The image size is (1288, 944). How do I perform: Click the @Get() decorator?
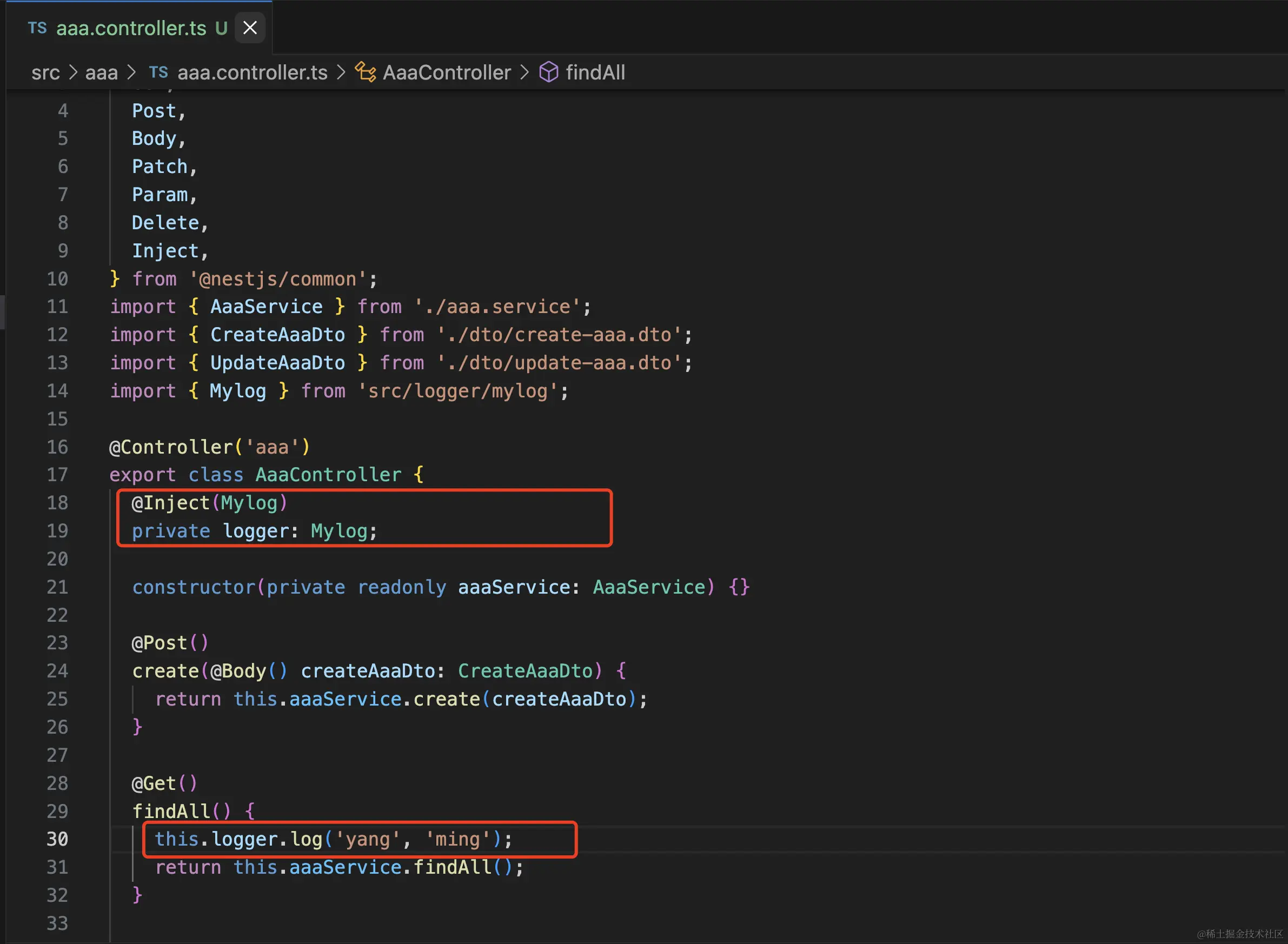click(164, 783)
